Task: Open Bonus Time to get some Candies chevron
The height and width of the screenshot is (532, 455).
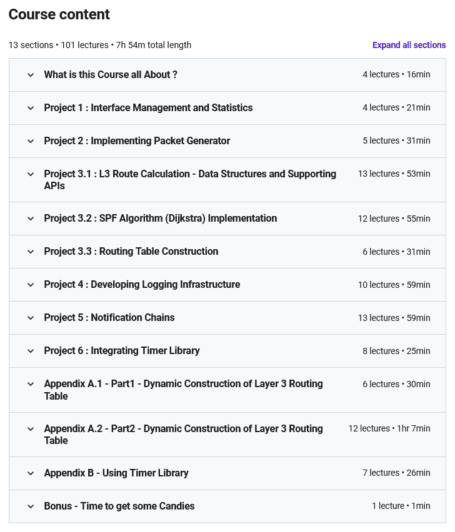Action: [31, 506]
